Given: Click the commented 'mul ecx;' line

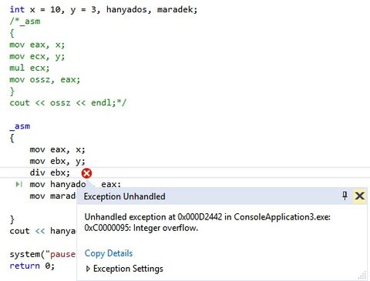Looking at the screenshot, I should tap(29, 68).
